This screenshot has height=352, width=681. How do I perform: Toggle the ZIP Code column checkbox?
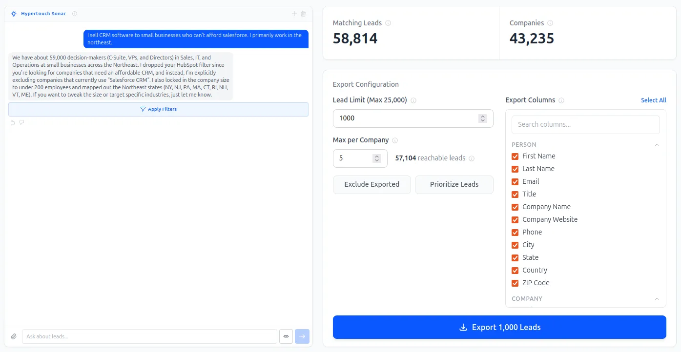click(x=515, y=283)
